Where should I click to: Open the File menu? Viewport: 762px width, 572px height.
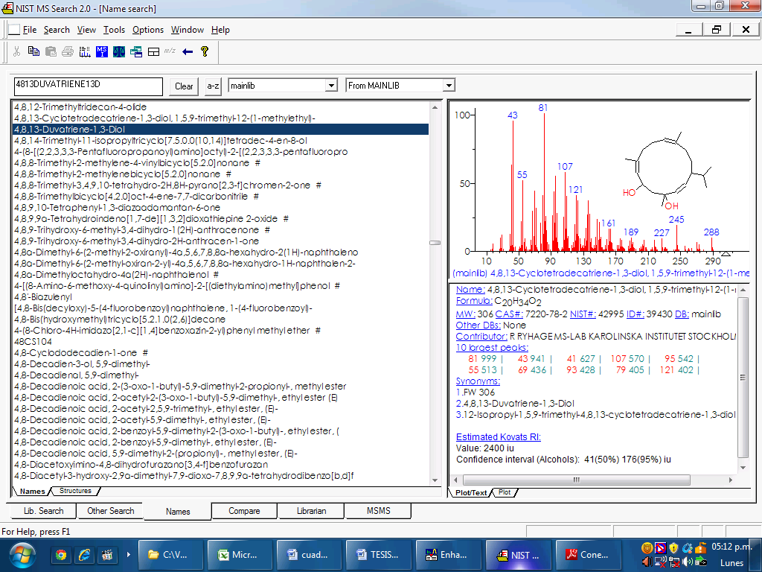[30, 30]
